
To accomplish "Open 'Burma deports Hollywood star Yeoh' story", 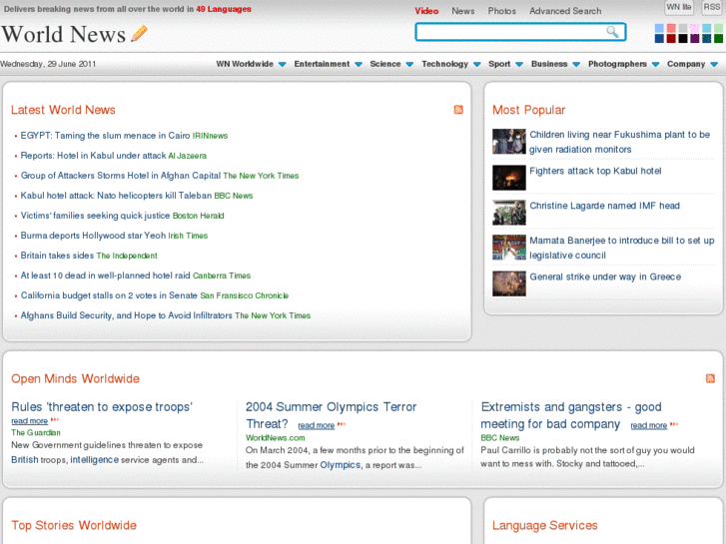I will coord(93,236).
